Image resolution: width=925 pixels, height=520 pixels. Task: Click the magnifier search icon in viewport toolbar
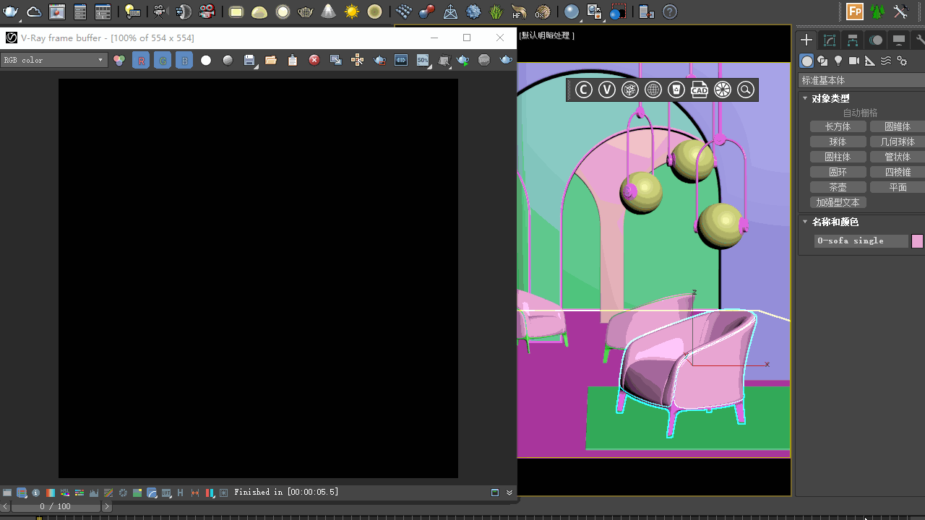point(746,90)
